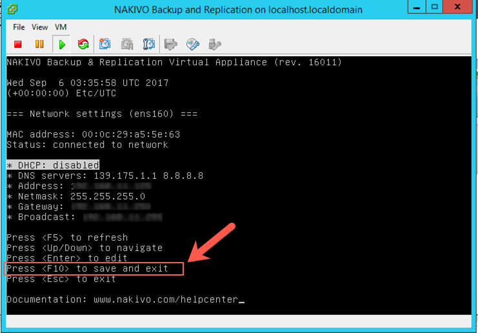Click the red Power Off VM icon
Screen dimensions: 478x333
coord(18,45)
